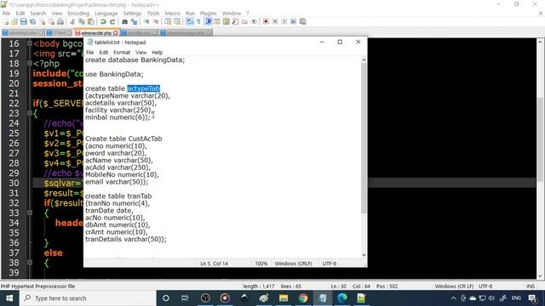Open Folder as Workspace toolbar icon
The width and height of the screenshot is (545, 306).
tap(244, 21)
